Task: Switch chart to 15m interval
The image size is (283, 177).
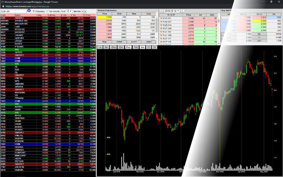Action: tap(113, 47)
